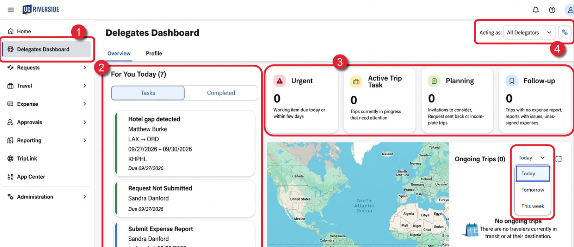Open the Acting as All Delegators dropdown
The image size is (574, 247).
(529, 32)
